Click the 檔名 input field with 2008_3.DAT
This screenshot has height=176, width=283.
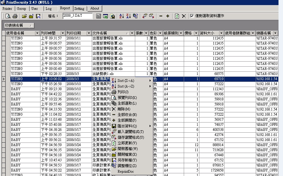pos(78,16)
